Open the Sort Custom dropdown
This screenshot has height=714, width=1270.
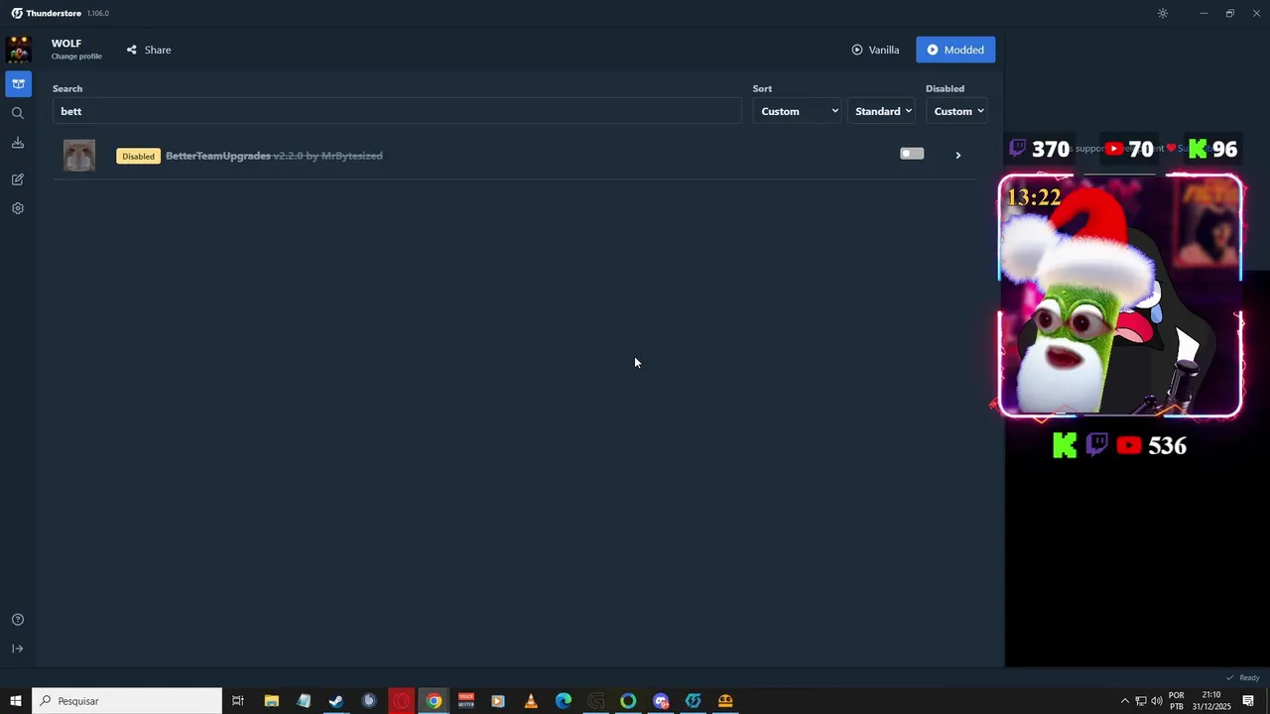798,111
